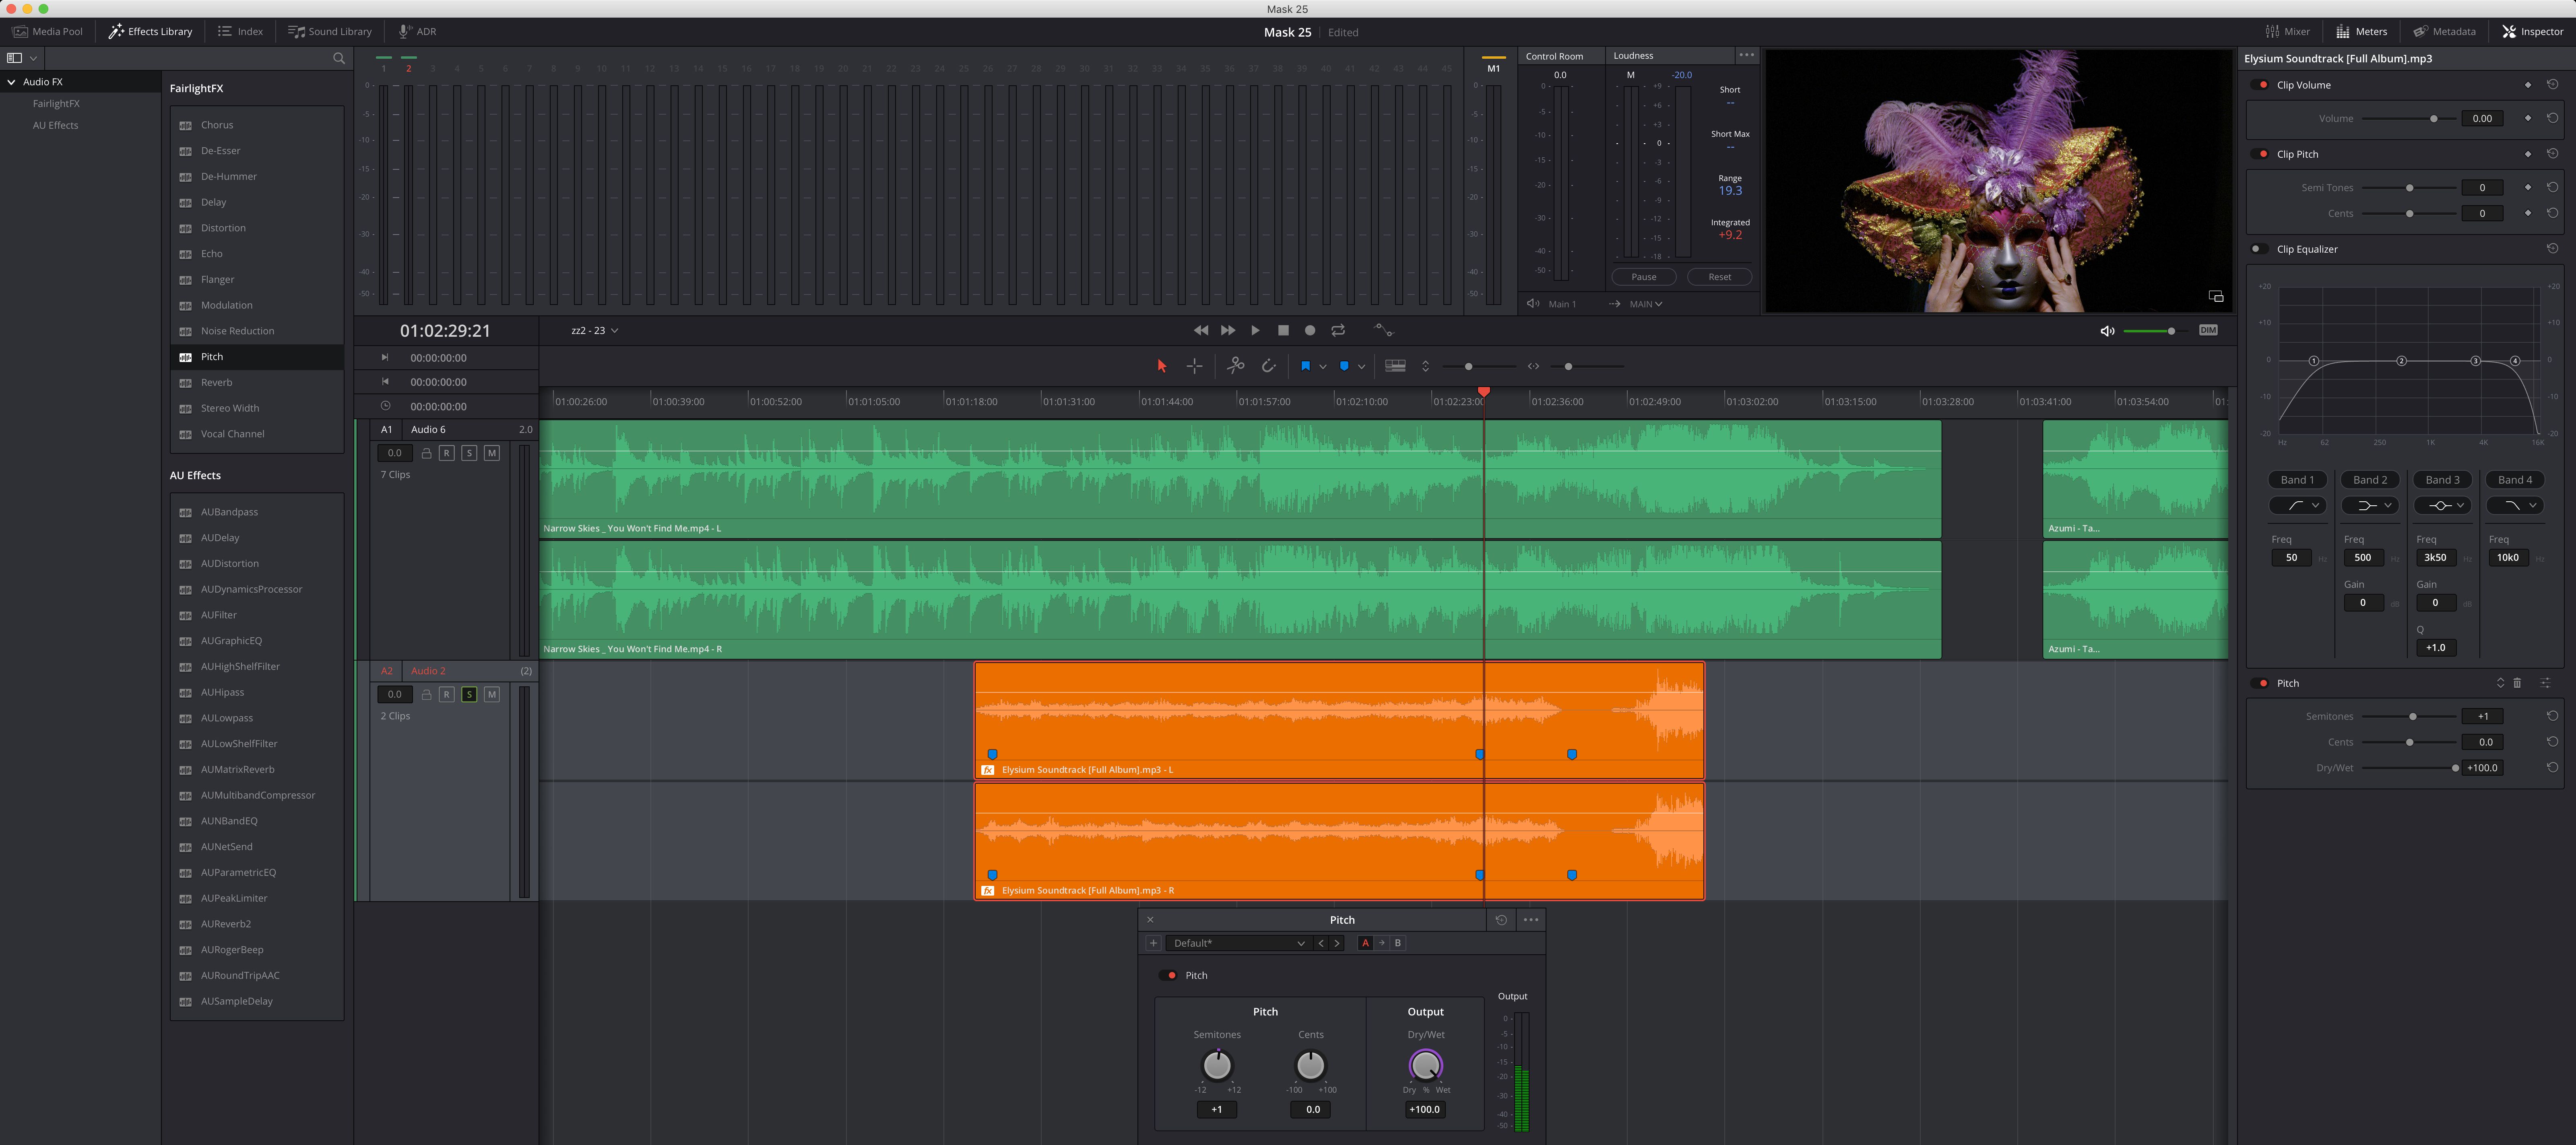Select the Band 2 button

pyautogui.click(x=2370, y=480)
